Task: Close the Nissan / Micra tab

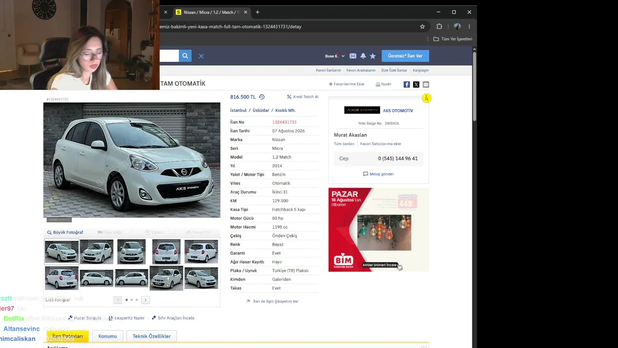Action: coord(246,12)
